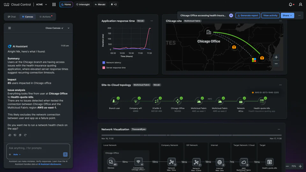This screenshot has height=172, width=306.
Task: Toggle Server response time legend swatch
Action: pyautogui.click(x=104, y=68)
